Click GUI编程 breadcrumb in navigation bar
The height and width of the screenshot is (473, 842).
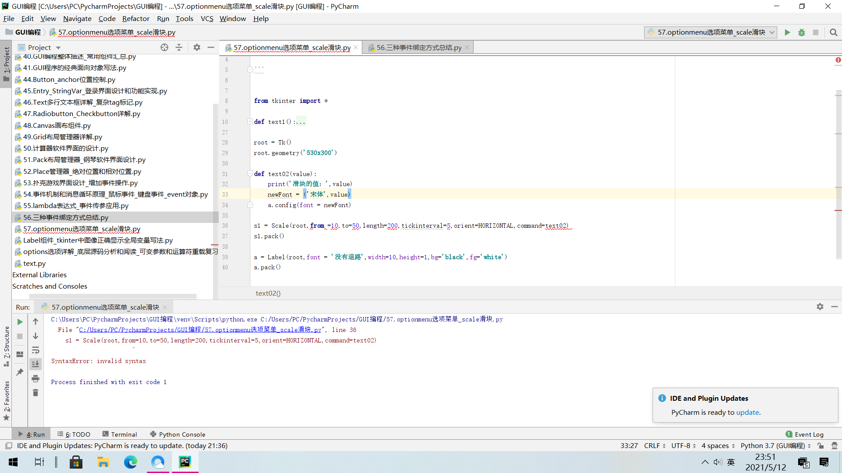[x=28, y=32]
